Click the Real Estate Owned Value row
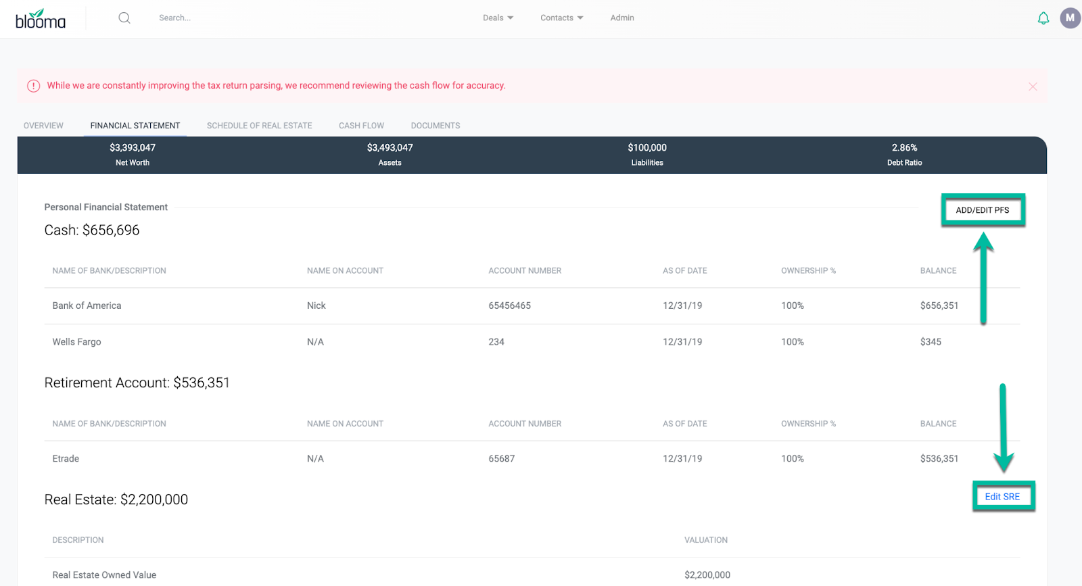Viewport: 1082px width, 586px height. point(104,575)
